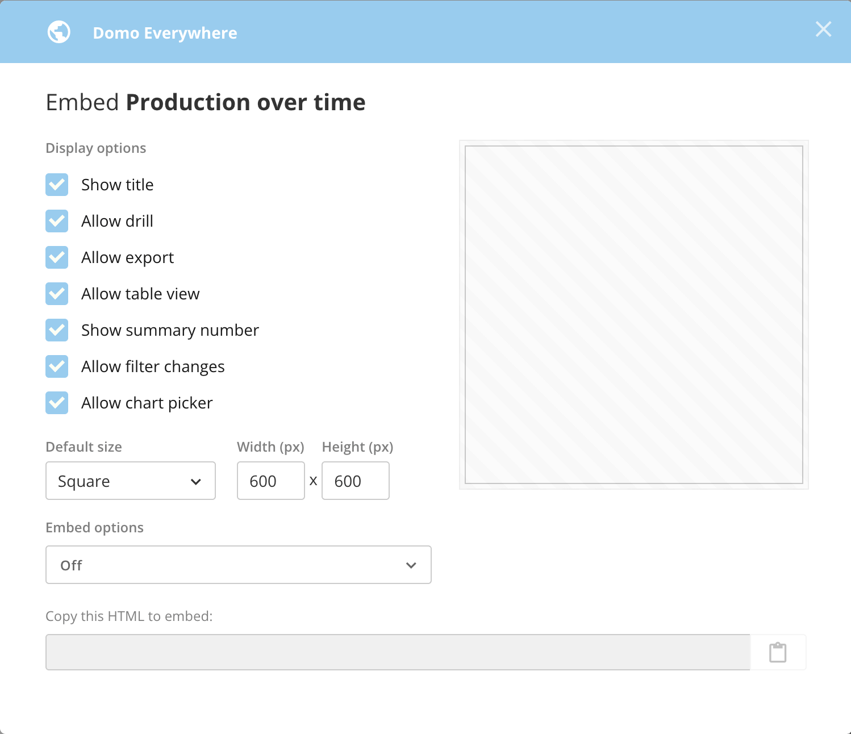Uncheck the Show title checkbox
851x734 pixels.
pos(57,185)
